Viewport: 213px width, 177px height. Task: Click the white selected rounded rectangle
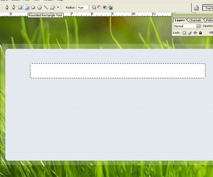point(118,71)
